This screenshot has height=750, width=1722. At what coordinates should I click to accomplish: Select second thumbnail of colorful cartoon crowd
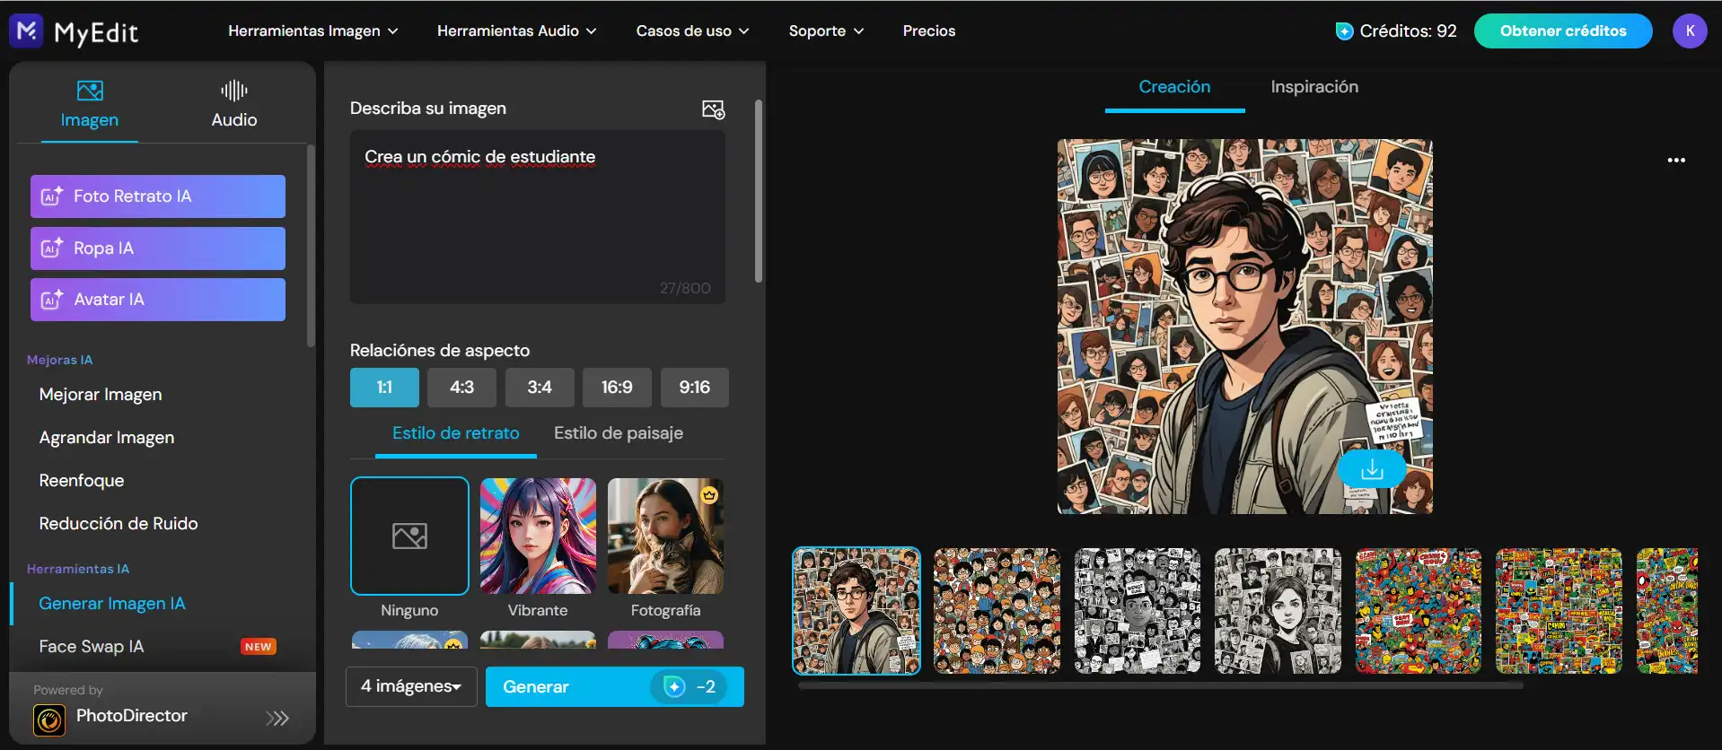pos(997,611)
